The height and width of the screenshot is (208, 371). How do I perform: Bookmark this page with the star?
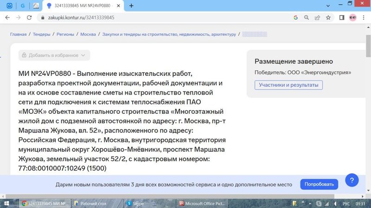tap(328, 18)
